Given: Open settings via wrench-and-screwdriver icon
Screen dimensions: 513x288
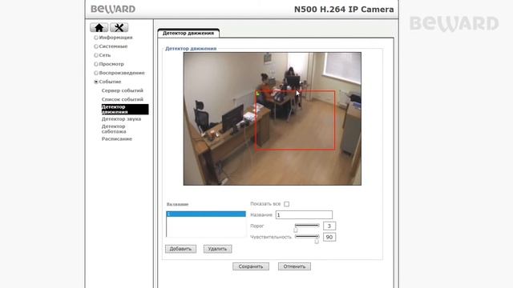Looking at the screenshot, I should (x=119, y=28).
